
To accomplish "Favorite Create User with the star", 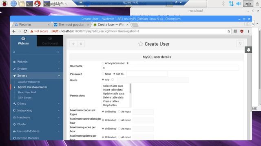I will coord(140,44).
